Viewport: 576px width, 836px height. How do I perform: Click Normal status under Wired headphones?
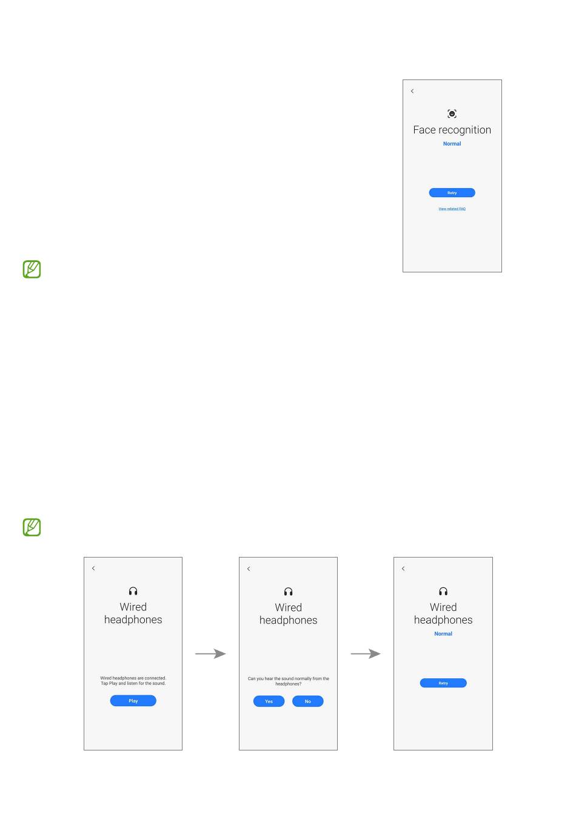[443, 633]
